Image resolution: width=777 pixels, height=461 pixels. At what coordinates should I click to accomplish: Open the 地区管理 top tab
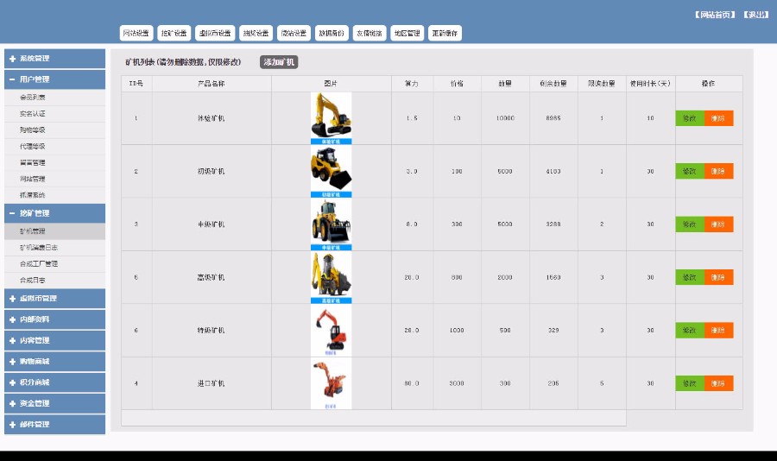pos(407,33)
